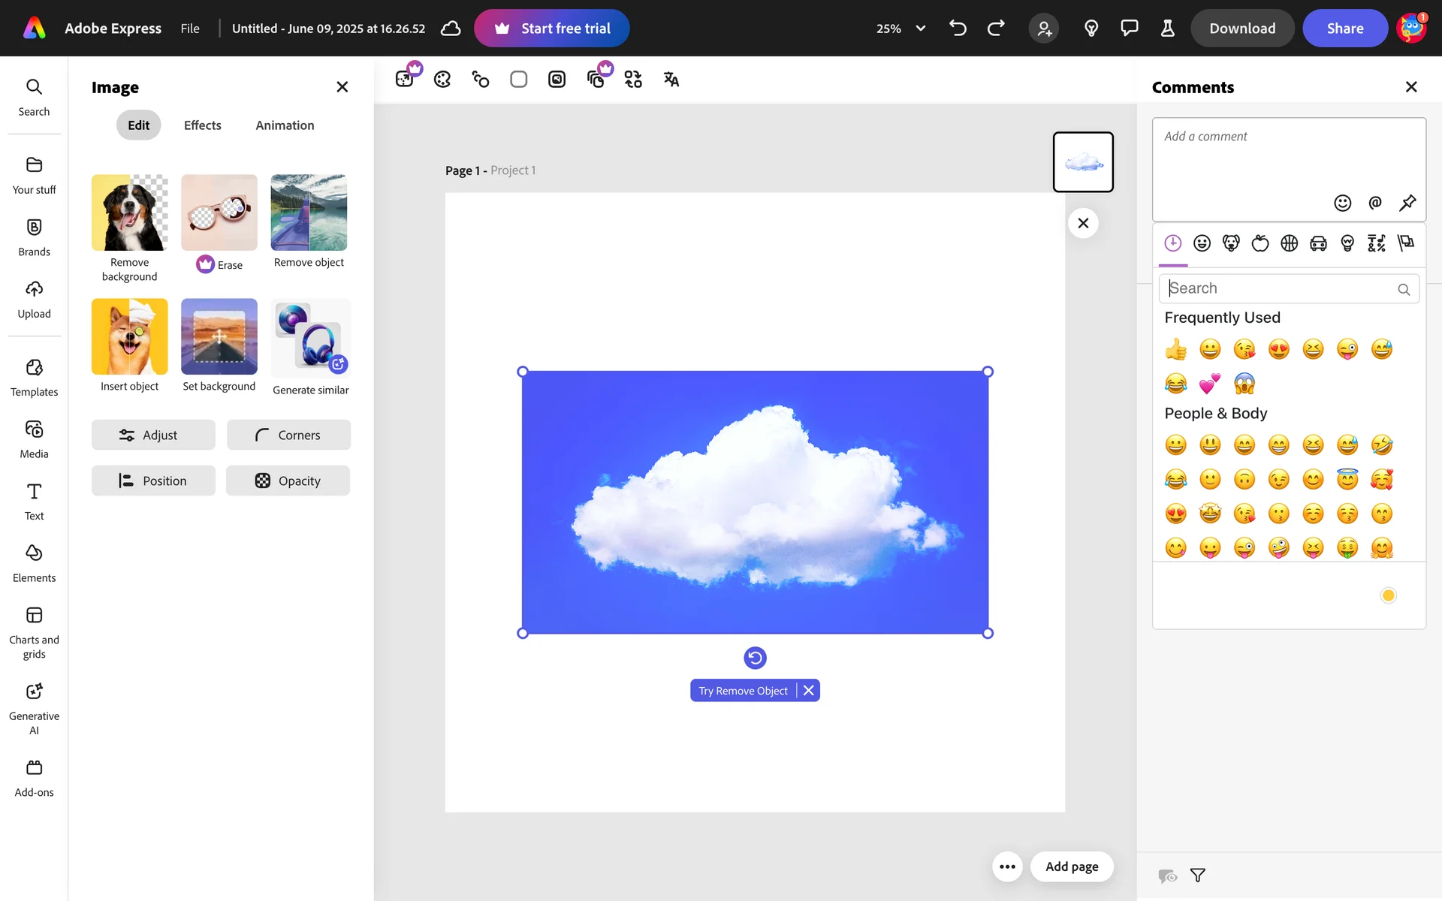Open the Generative AI sidebar panel
Image resolution: width=1442 pixels, height=901 pixels.
pos(34,708)
